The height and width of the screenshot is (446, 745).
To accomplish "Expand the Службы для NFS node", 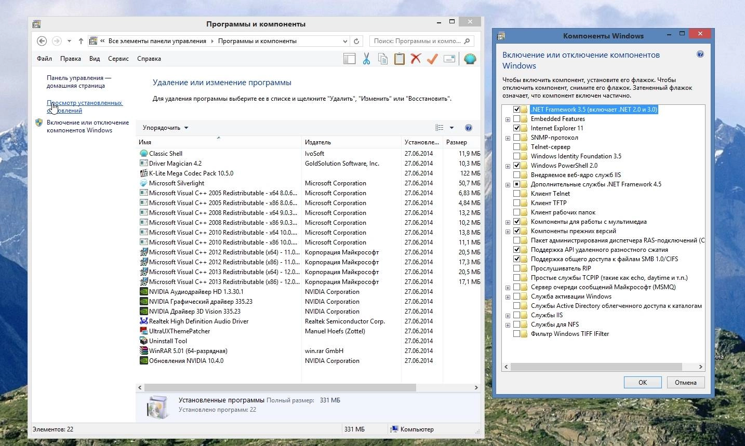I will [508, 325].
